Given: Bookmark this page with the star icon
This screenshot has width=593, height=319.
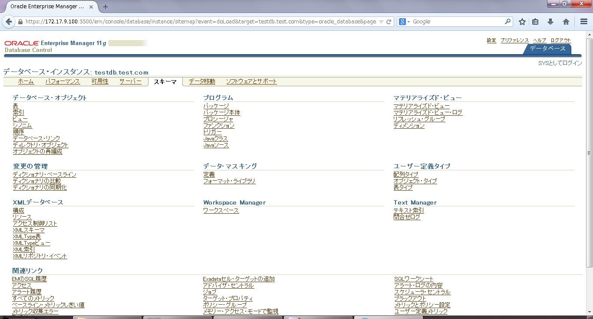Looking at the screenshot, I should (522, 22).
